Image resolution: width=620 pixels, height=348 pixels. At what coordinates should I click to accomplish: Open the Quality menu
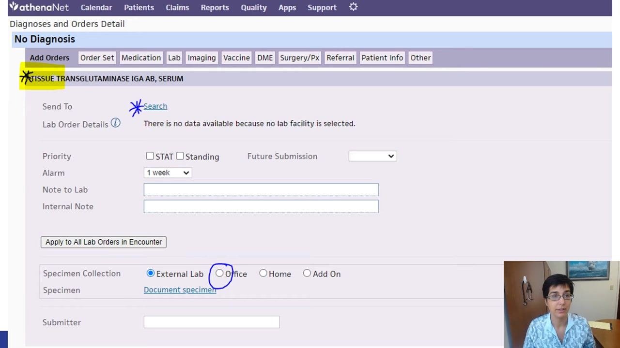click(254, 7)
